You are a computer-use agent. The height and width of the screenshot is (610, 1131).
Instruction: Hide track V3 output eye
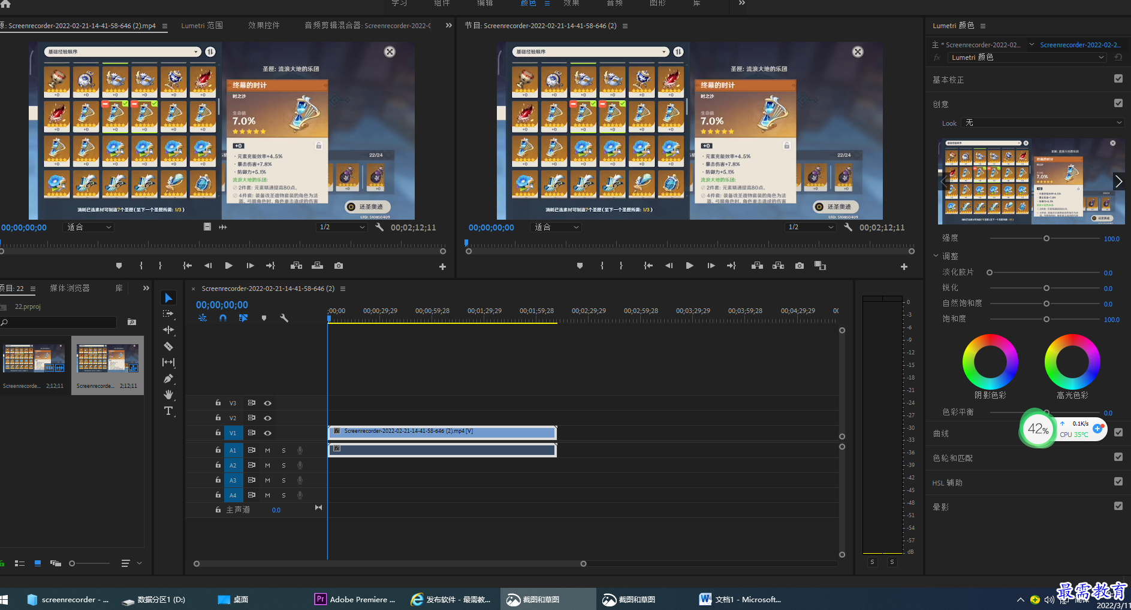tap(268, 403)
